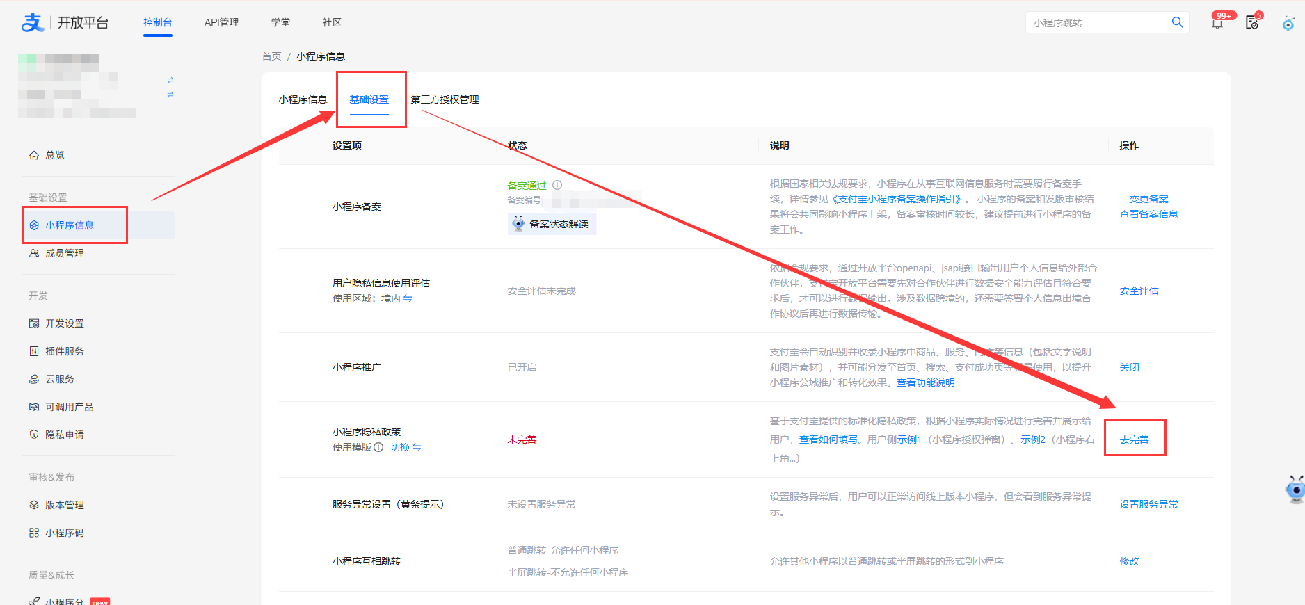This screenshot has height=605, width=1305.
Task: Click the help icon beside 使用模版
Action: (x=378, y=447)
